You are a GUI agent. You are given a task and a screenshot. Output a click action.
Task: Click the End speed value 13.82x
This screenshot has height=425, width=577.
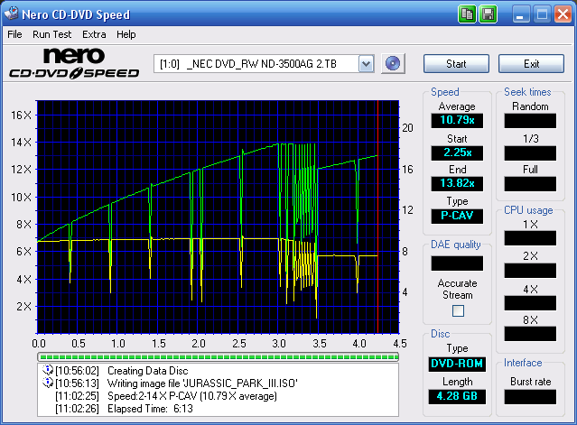(457, 183)
